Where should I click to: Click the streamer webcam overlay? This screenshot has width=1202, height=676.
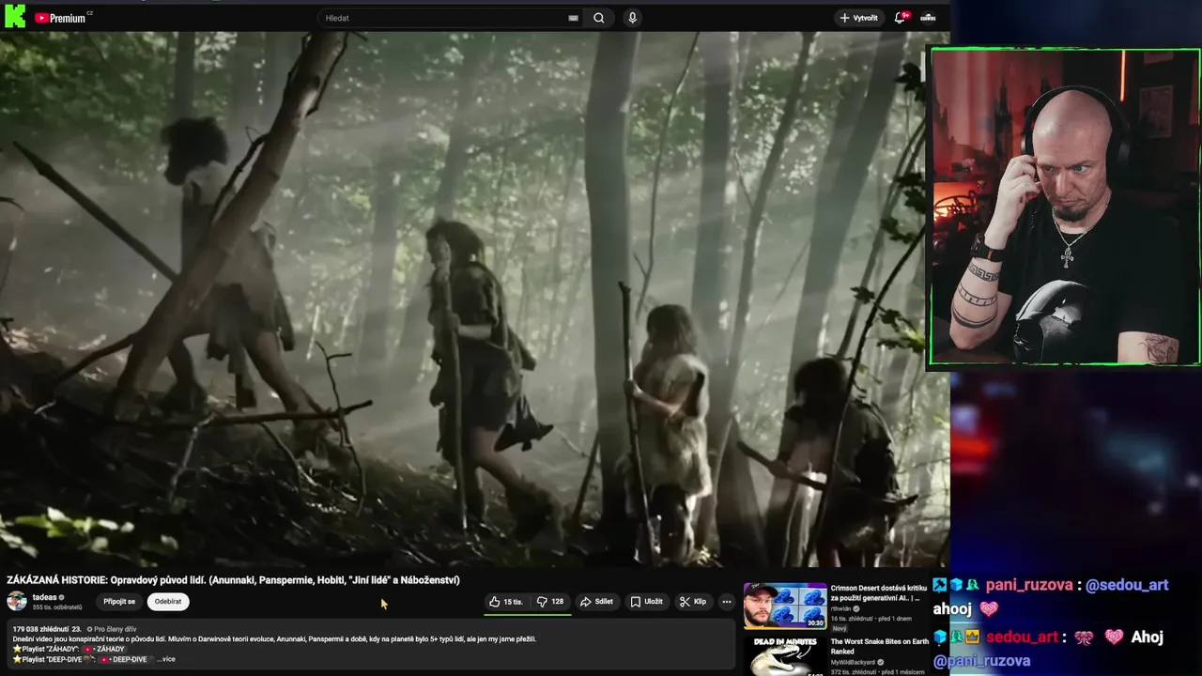1064,207
